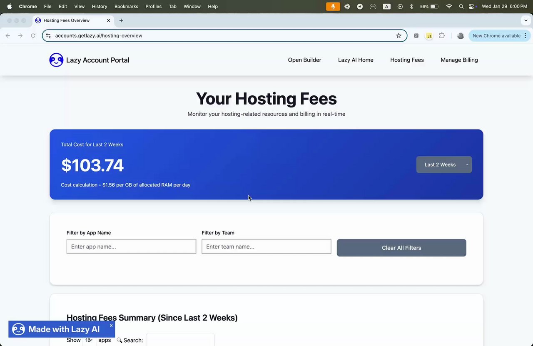
Task: Click the X extension icon beside JS
Action: tap(416, 36)
